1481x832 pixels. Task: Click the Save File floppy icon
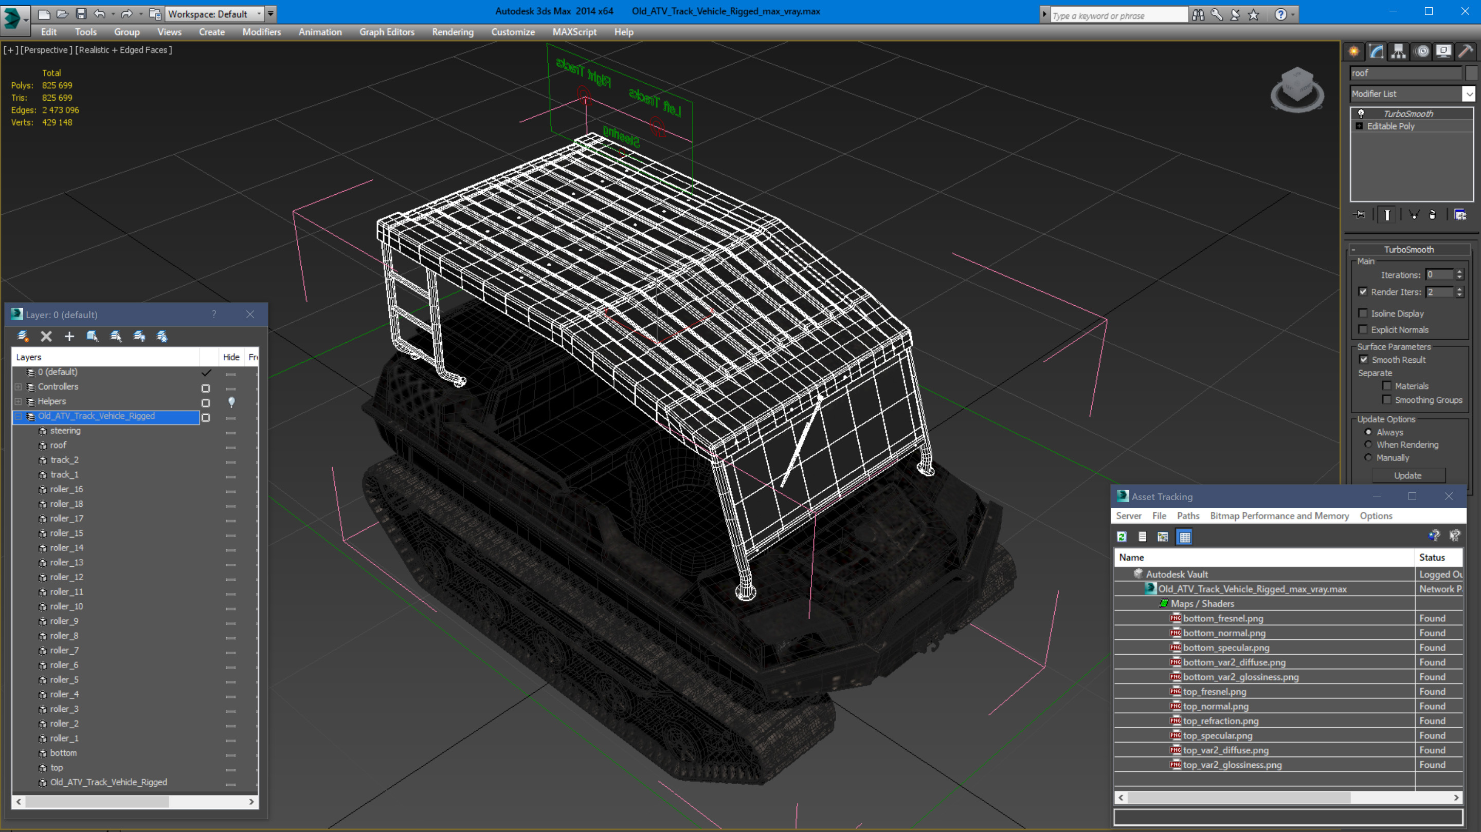tap(81, 14)
